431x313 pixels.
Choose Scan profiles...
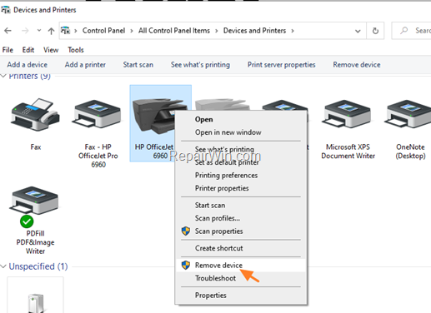click(x=241, y=218)
